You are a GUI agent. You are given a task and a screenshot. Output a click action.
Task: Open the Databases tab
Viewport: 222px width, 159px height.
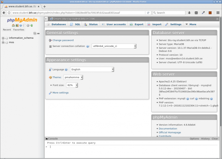click(x=57, y=24)
